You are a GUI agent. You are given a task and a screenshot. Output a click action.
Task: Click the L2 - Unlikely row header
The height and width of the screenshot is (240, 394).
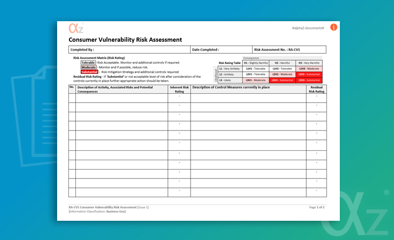pos(230,74)
